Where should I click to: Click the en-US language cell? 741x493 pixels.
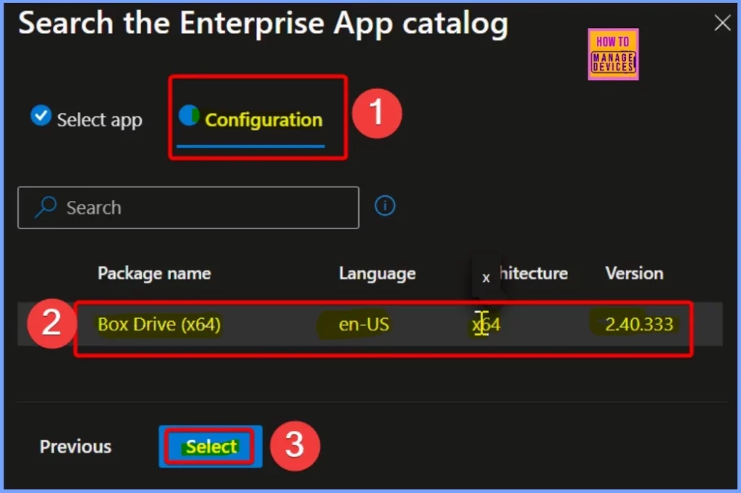(364, 325)
